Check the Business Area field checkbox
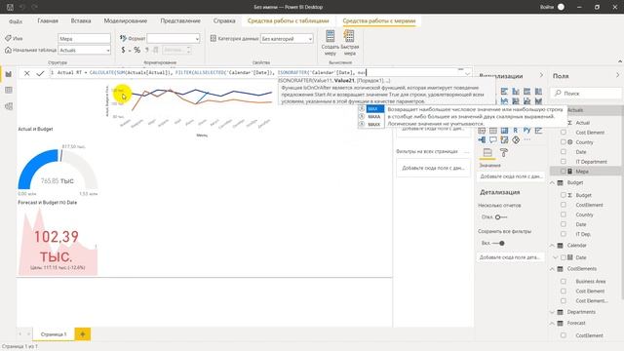The width and height of the screenshot is (624, 351). click(564, 281)
